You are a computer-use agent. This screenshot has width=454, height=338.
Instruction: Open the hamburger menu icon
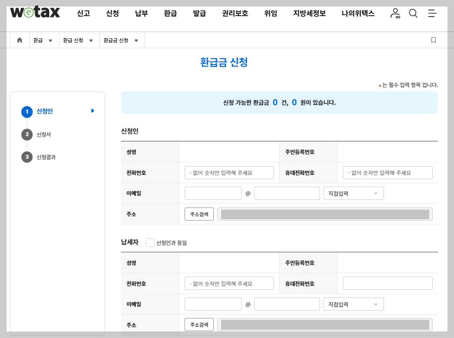(432, 13)
